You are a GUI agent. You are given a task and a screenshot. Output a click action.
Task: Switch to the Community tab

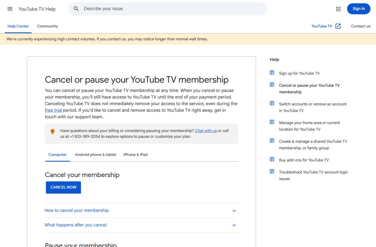48,26
